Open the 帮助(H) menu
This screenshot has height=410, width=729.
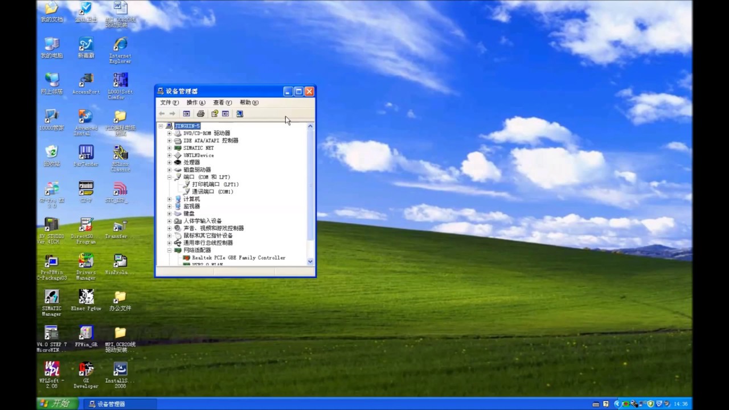click(x=249, y=102)
